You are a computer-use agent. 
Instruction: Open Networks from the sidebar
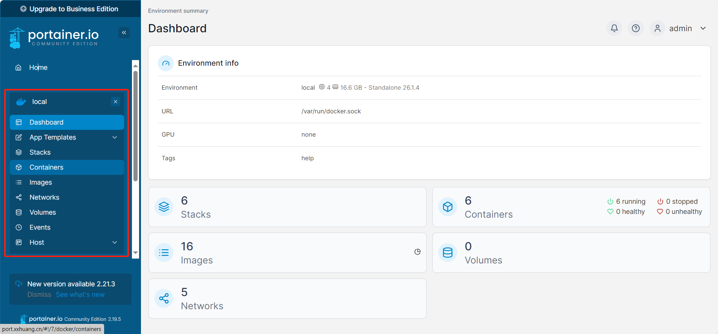[x=67, y=197]
